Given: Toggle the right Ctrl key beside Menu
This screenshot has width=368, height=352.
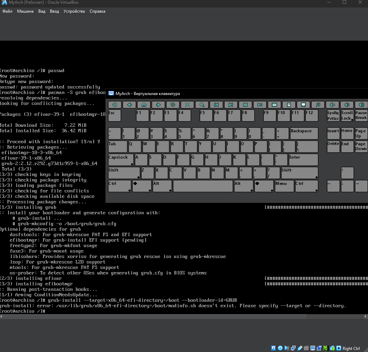Looking at the screenshot, I should (x=307, y=186).
